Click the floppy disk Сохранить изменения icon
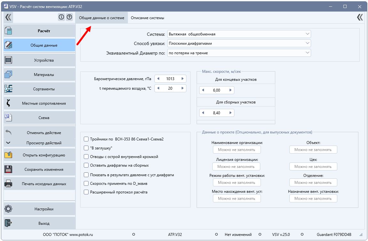Image resolution: width=368 pixels, height=241 pixels. click(8, 169)
